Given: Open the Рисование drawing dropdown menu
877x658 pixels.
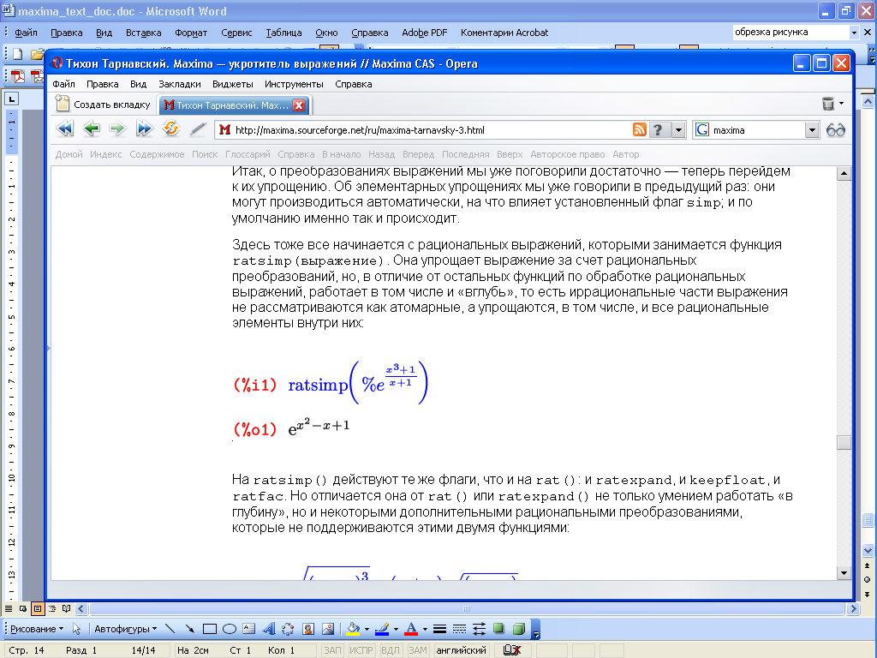Looking at the screenshot, I should (x=37, y=629).
